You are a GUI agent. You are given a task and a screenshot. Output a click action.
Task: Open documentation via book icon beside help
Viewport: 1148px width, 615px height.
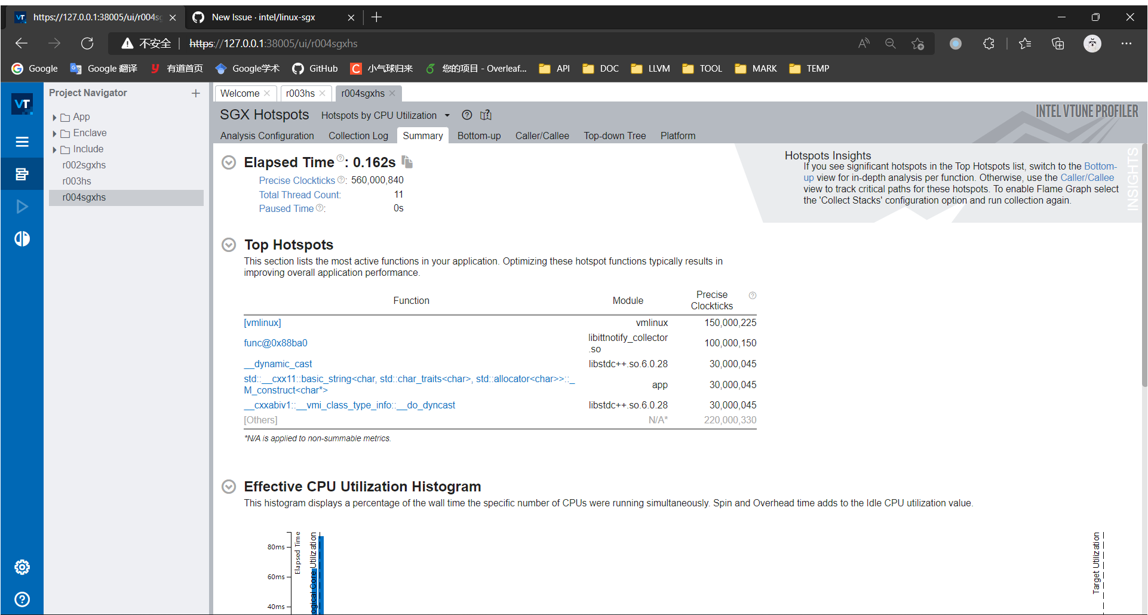coord(486,115)
